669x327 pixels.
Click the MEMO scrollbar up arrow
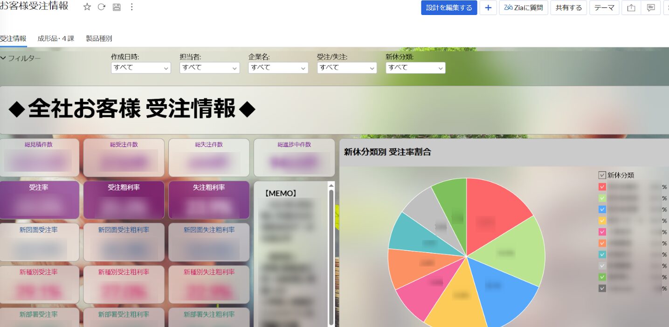point(331,185)
